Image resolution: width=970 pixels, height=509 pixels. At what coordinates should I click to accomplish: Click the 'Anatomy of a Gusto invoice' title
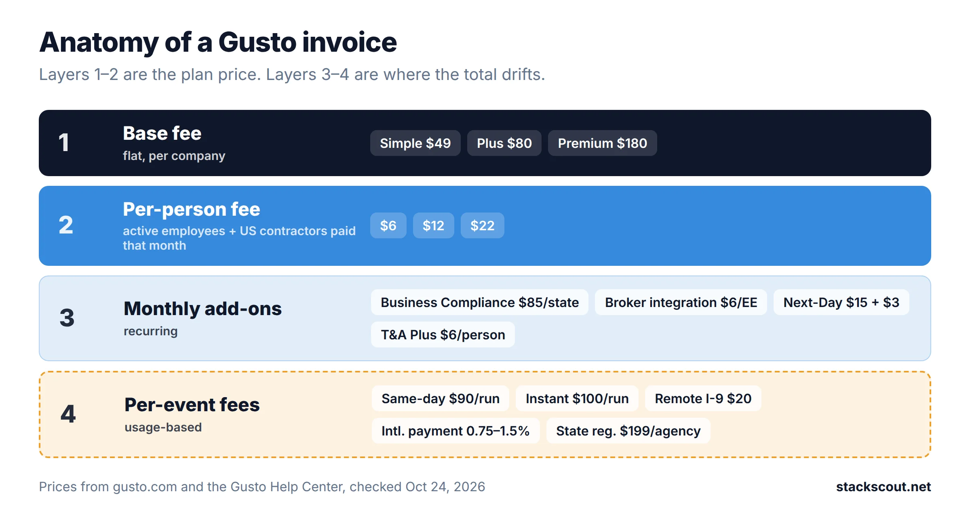point(218,42)
